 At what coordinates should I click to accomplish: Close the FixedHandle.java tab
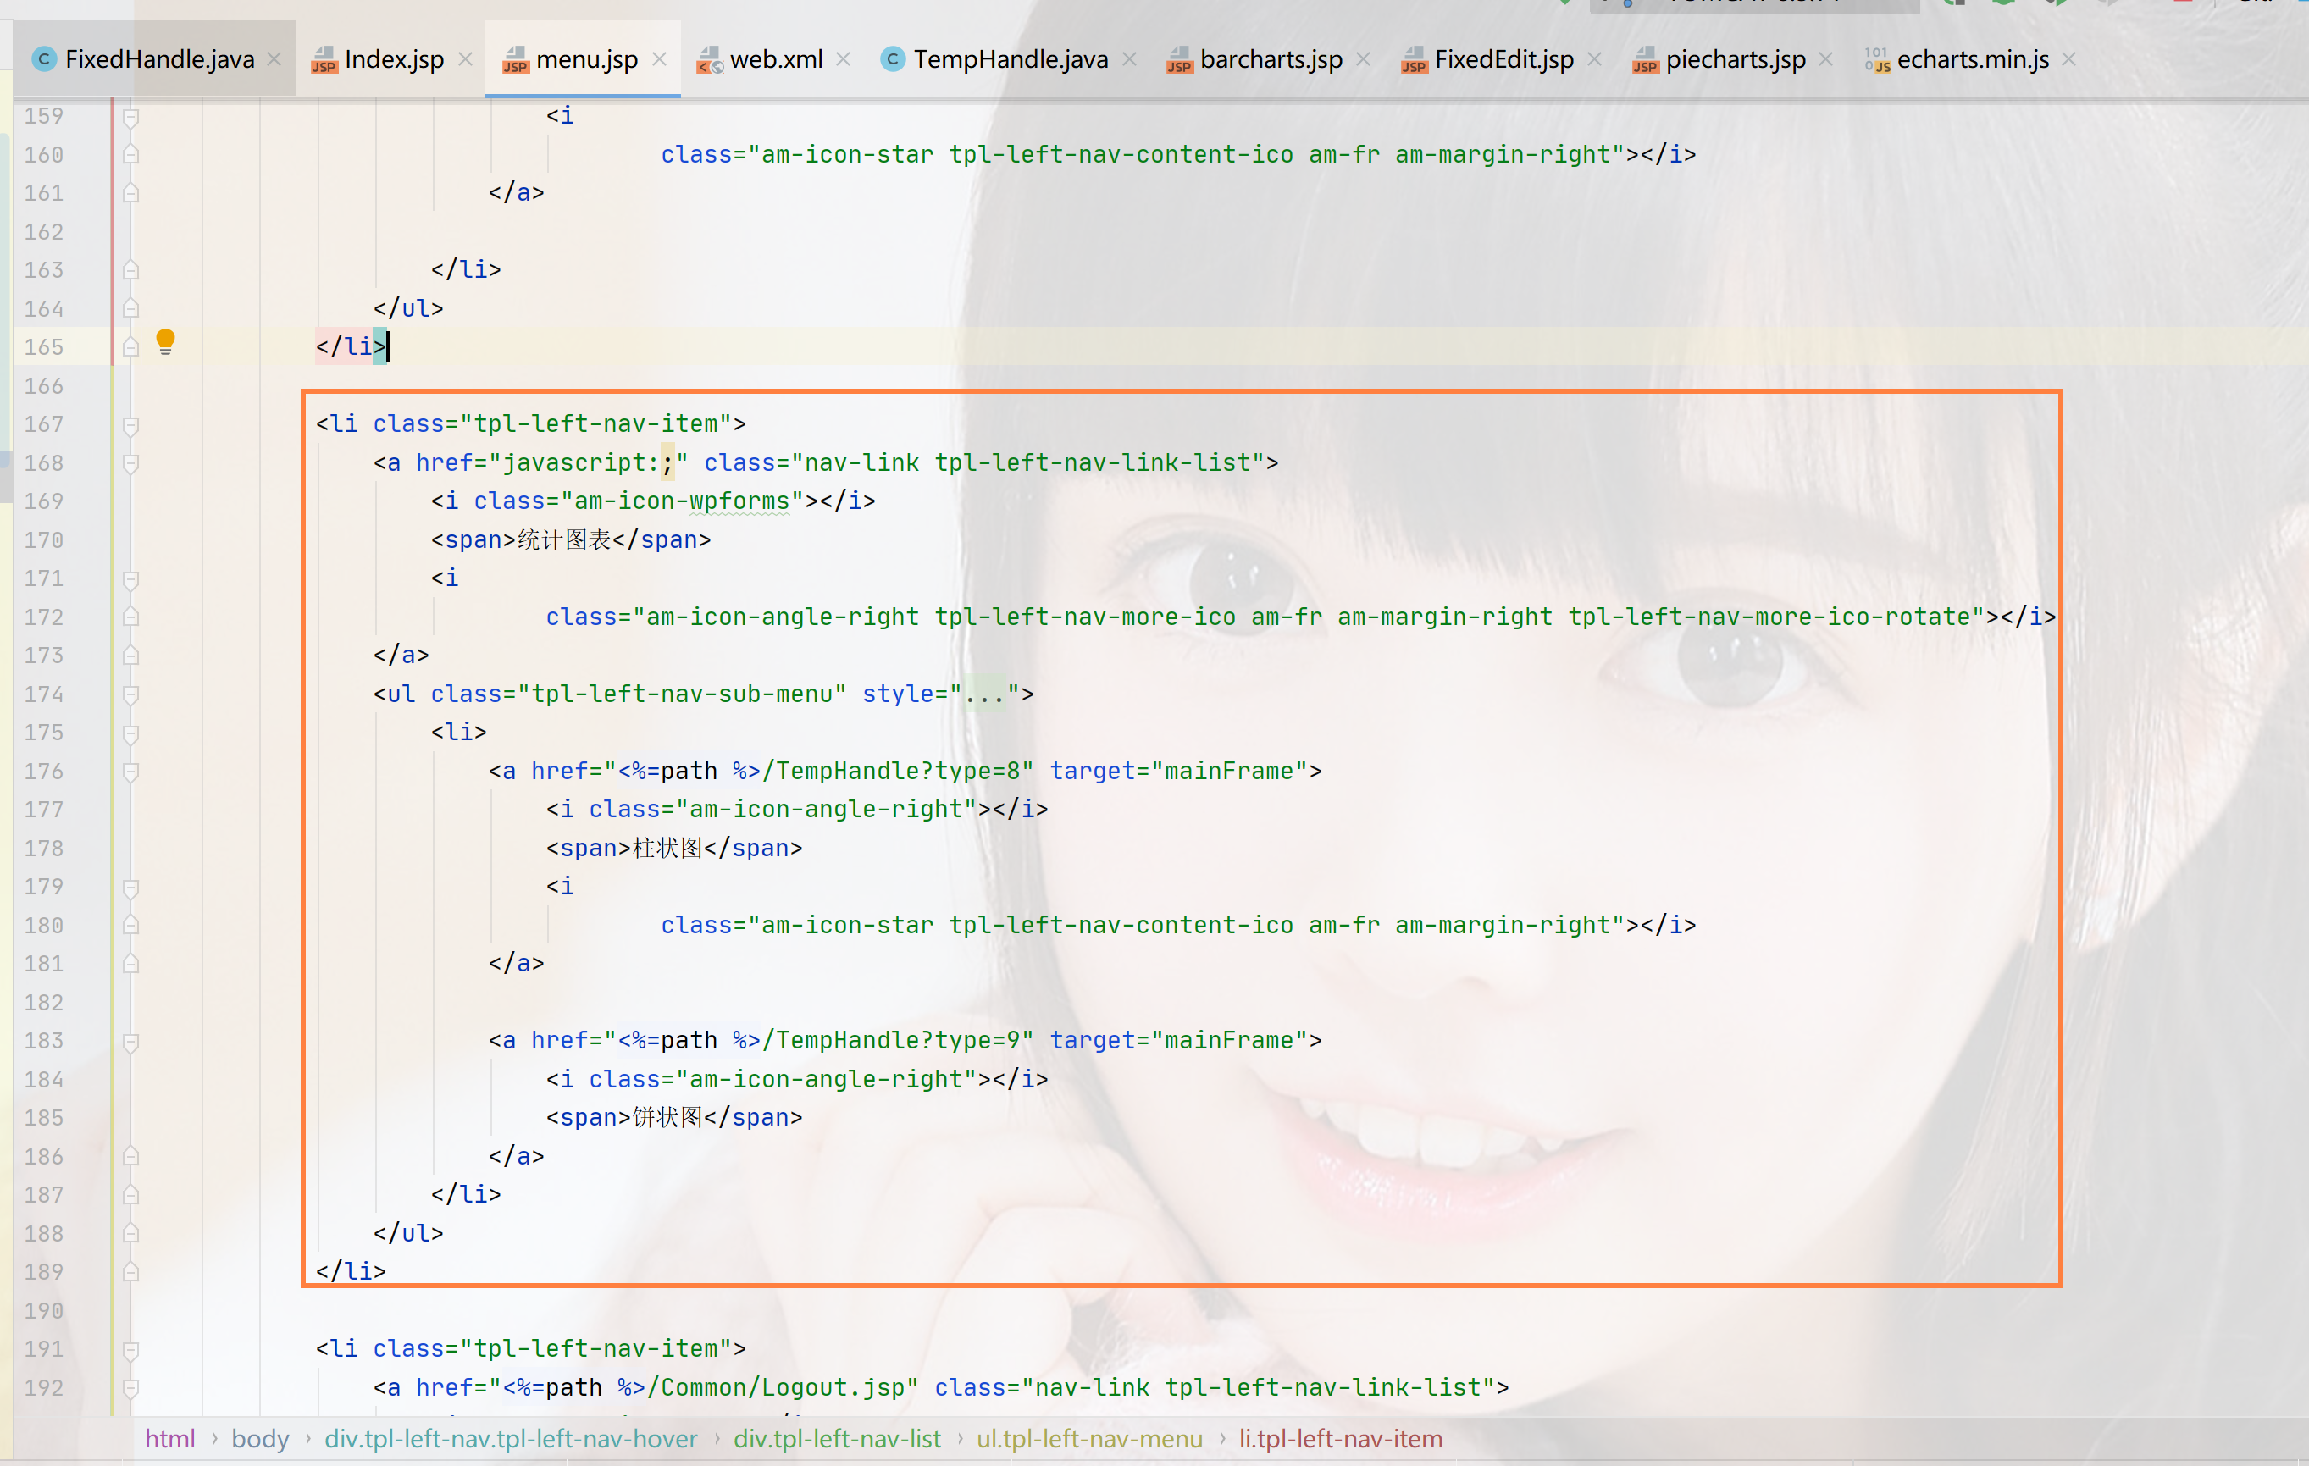(274, 59)
